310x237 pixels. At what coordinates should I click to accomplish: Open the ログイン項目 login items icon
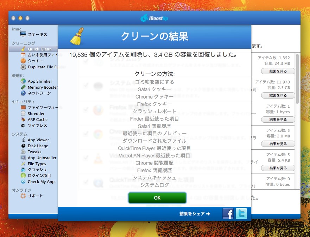coord(23,175)
